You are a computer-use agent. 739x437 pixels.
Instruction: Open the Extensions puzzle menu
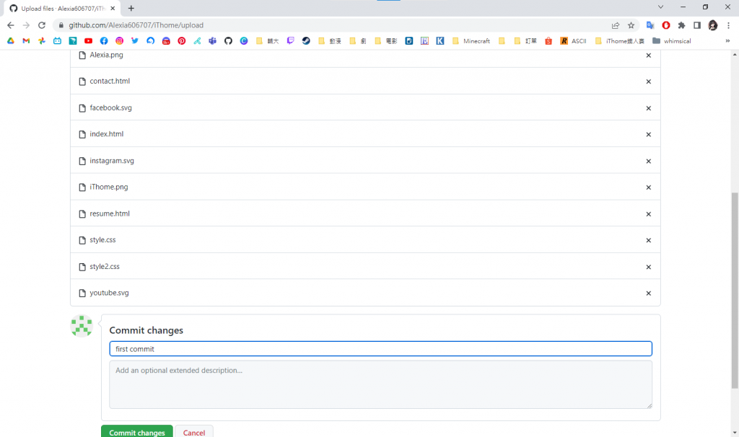(681, 25)
